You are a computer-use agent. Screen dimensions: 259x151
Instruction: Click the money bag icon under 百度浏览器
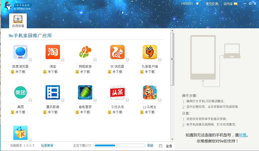12,72
